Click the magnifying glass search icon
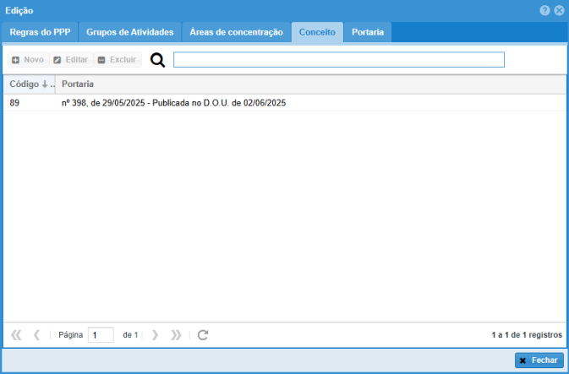 [x=157, y=60]
